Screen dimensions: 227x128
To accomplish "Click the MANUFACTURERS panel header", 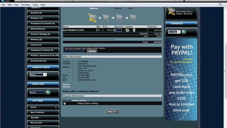I will pos(43,67).
